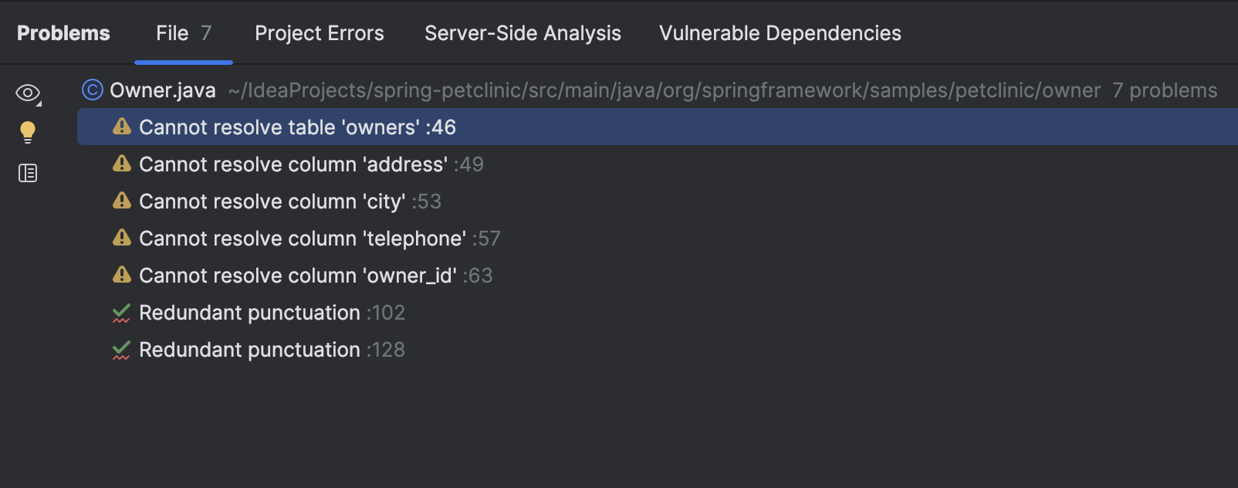This screenshot has height=488, width=1238.
Task: Select "Cannot resolve column 'telephone'" entry
Action: 303,239
